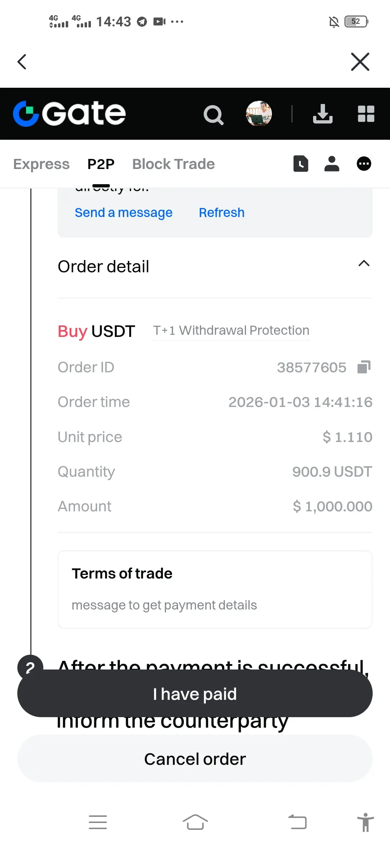Open the P2P user center person icon
The width and height of the screenshot is (390, 845).
pyautogui.click(x=332, y=164)
